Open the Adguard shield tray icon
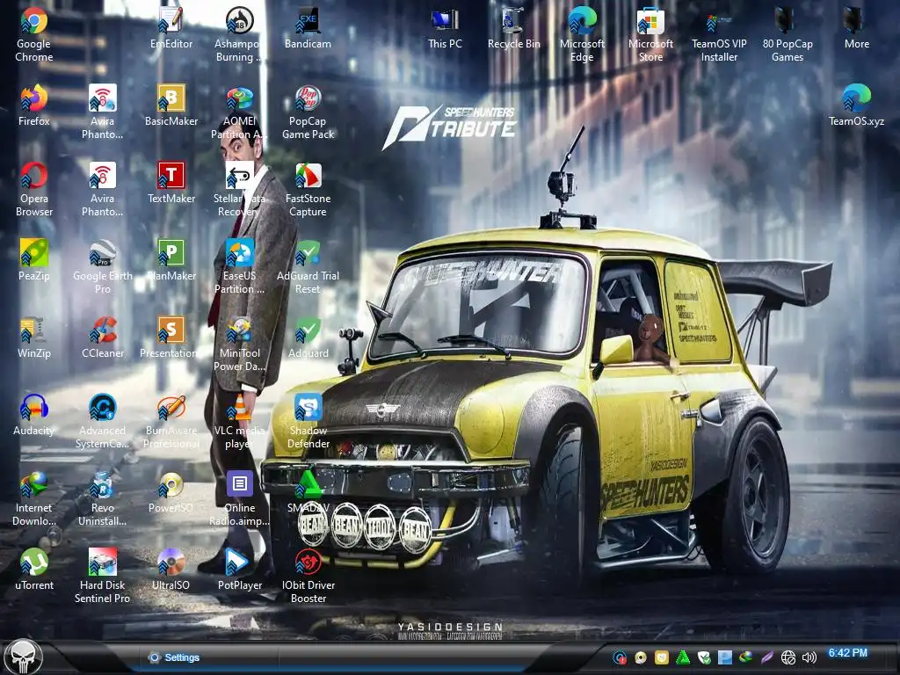Screen dimensions: 900x675 (704, 657)
